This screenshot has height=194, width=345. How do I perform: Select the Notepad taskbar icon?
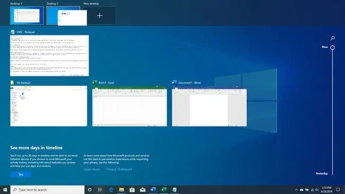pyautogui.click(x=174, y=190)
